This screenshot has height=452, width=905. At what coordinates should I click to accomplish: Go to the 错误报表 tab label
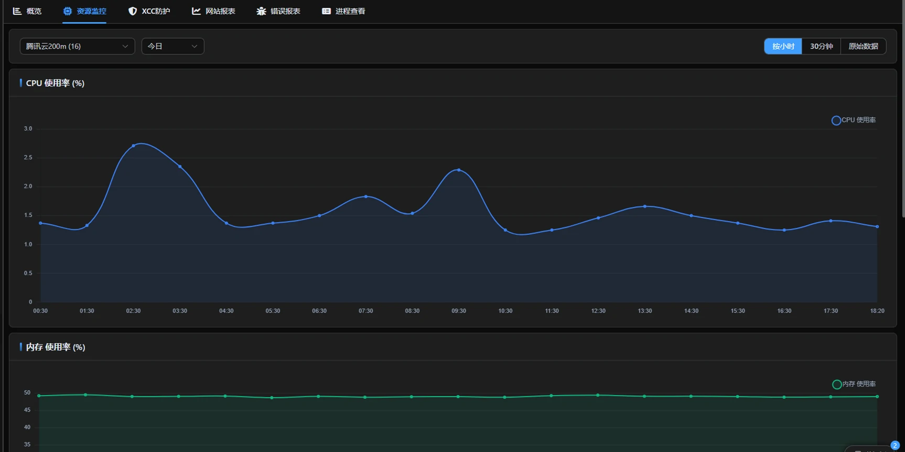(x=285, y=11)
